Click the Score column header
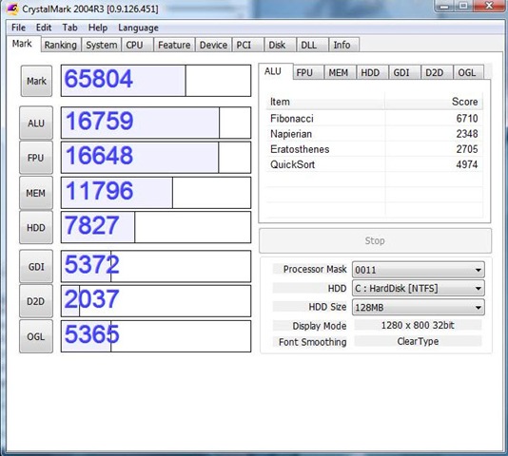The height and width of the screenshot is (456, 508). [434, 102]
